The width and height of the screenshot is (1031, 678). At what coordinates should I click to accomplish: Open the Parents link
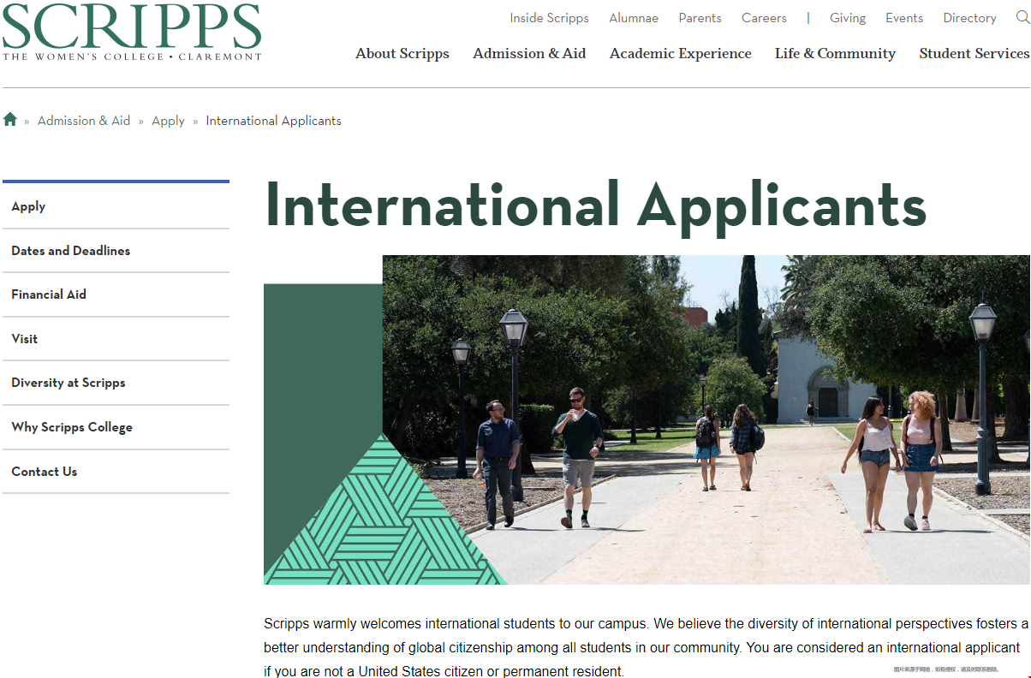click(x=700, y=18)
